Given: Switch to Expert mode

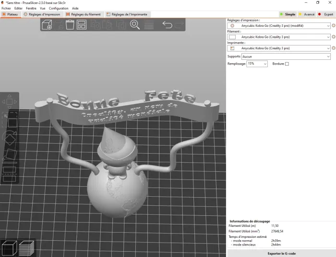Looking at the screenshot, I should tap(326, 14).
